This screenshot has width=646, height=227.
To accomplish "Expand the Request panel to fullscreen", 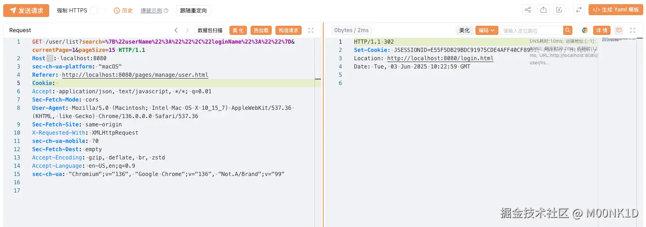I will (311, 30).
